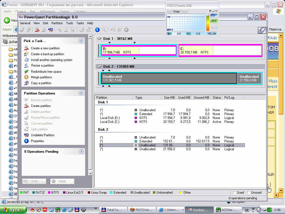
Task: Select the Local Disk (C:) row
Action: pyautogui.click(x=172, y=122)
